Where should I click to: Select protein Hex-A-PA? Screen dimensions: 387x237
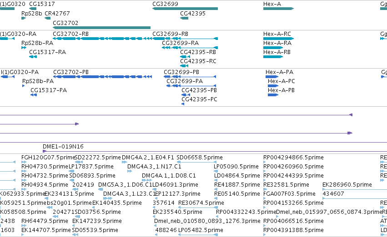(279, 72)
